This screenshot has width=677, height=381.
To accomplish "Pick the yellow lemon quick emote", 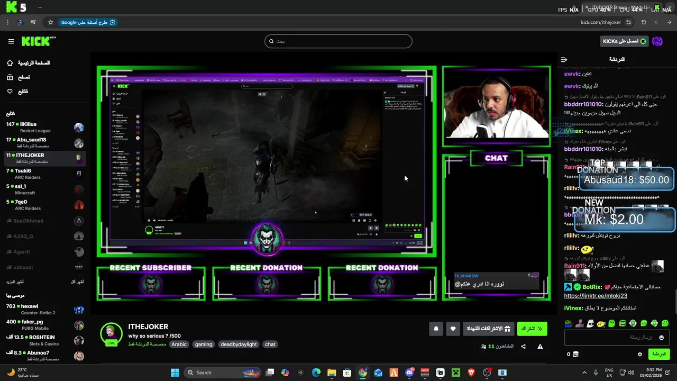I will click(x=601, y=323).
